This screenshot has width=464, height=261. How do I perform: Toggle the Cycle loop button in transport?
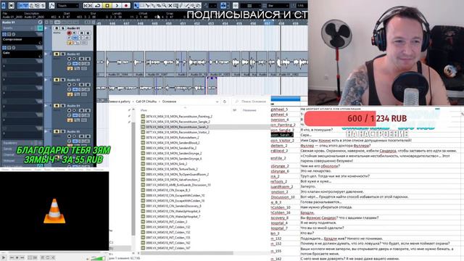click(x=97, y=5)
